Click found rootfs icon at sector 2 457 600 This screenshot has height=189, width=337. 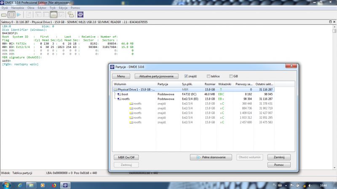[x=131, y=122]
